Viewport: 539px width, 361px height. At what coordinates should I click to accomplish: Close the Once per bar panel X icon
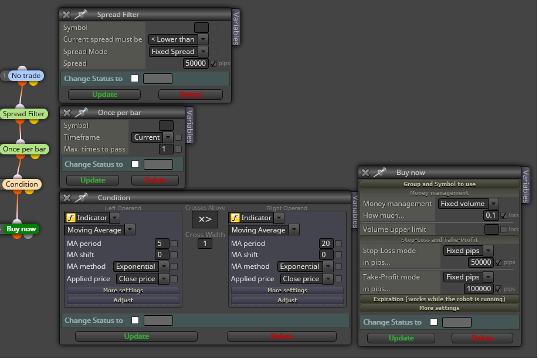pyautogui.click(x=67, y=113)
